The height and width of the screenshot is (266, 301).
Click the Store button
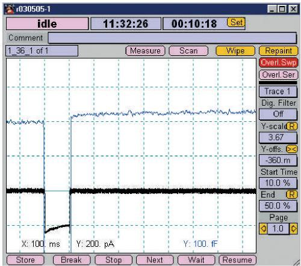click(25, 260)
